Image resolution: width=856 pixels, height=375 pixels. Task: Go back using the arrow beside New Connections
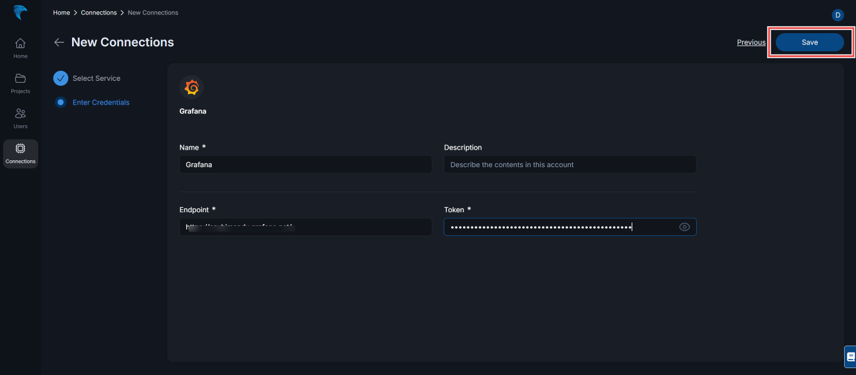coord(59,42)
